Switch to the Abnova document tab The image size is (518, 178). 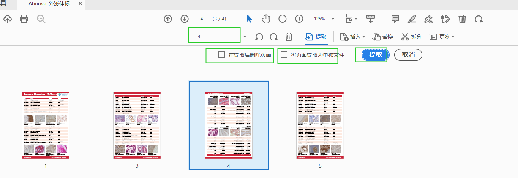point(51,3)
